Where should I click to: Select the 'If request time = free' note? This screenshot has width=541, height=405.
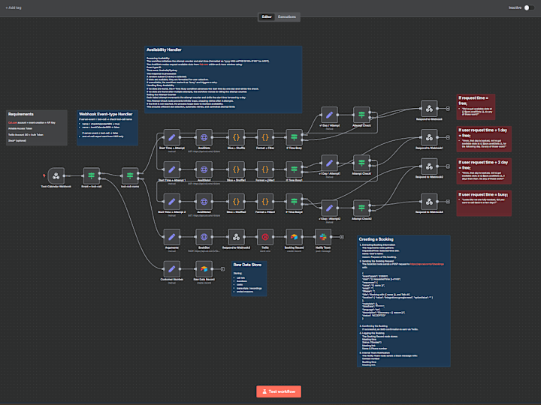(x=476, y=106)
